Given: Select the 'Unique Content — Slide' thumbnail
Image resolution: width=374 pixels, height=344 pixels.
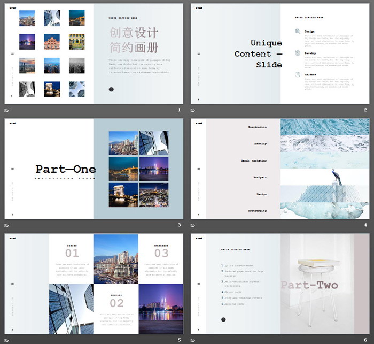Looking at the screenshot, I should coord(280,53).
